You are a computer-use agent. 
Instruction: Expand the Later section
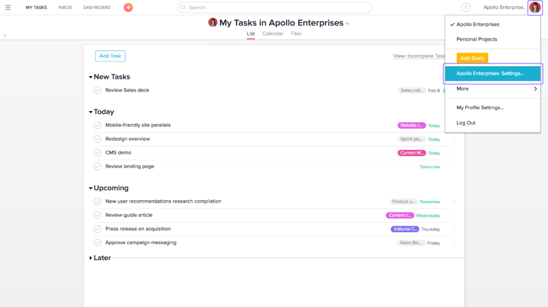pyautogui.click(x=90, y=257)
